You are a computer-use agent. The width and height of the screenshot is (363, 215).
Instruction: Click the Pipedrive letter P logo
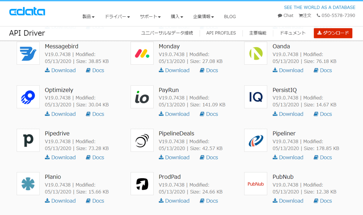click(28, 140)
